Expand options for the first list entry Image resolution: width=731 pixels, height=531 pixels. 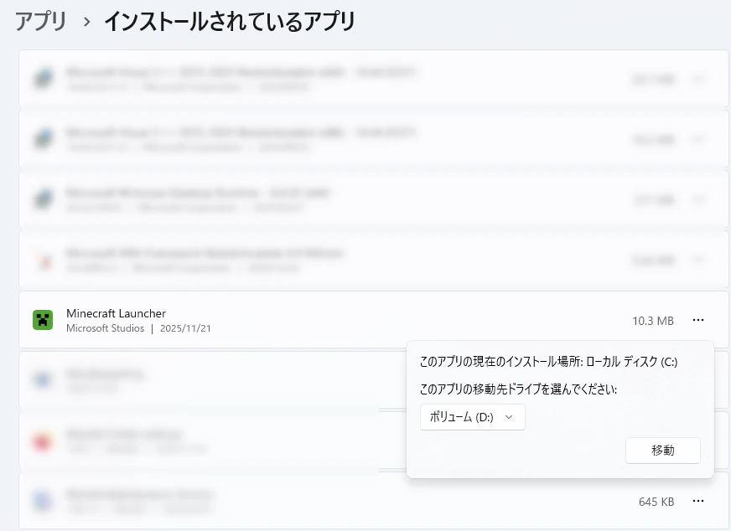click(698, 79)
